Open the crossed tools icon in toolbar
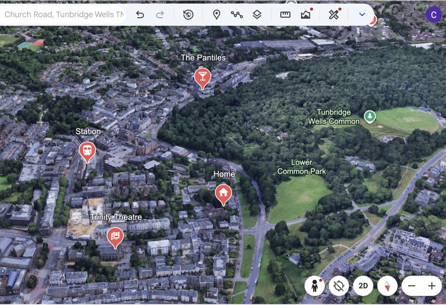The width and height of the screenshot is (446, 305). (334, 14)
